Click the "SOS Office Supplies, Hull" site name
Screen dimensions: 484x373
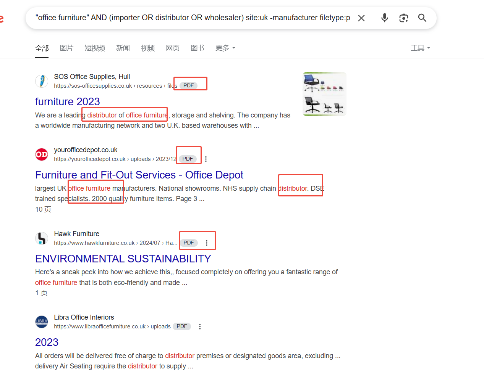click(92, 77)
